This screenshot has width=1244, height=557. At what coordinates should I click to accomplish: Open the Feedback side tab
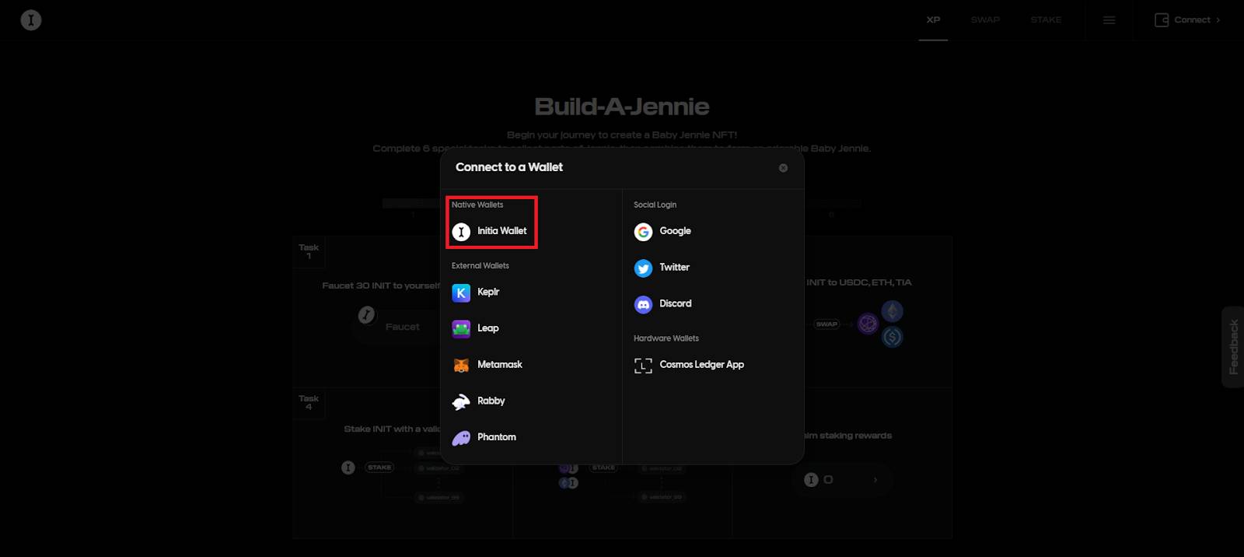click(x=1233, y=347)
